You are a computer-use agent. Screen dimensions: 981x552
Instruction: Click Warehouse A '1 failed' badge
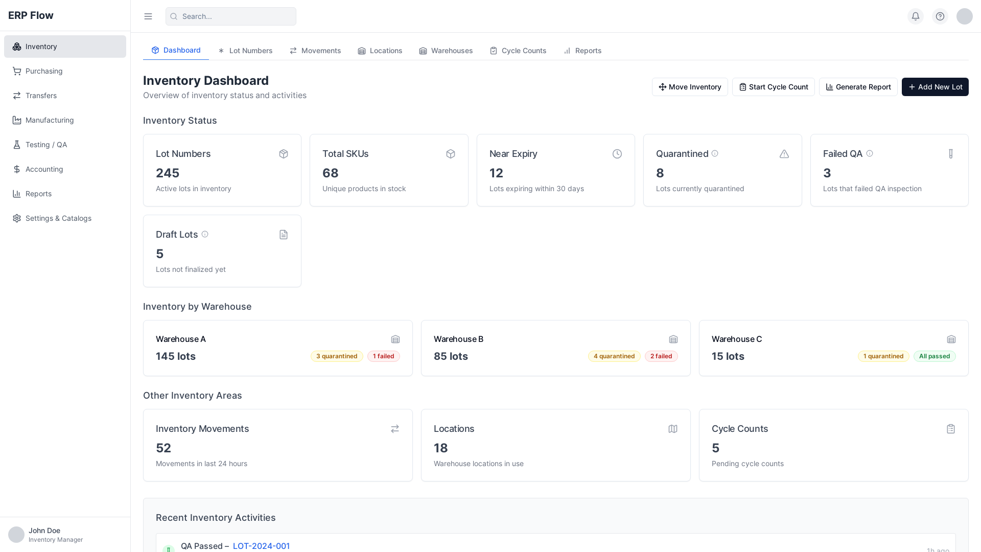[384, 356]
